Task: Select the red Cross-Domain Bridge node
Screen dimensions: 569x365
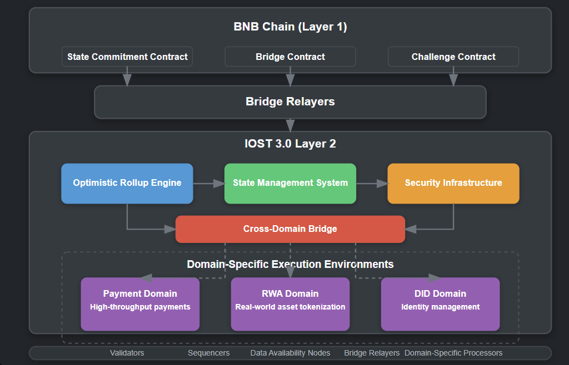Action: click(x=290, y=229)
